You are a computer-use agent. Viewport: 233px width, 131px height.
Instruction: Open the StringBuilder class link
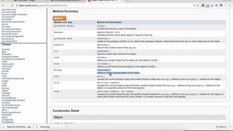[8, 122]
